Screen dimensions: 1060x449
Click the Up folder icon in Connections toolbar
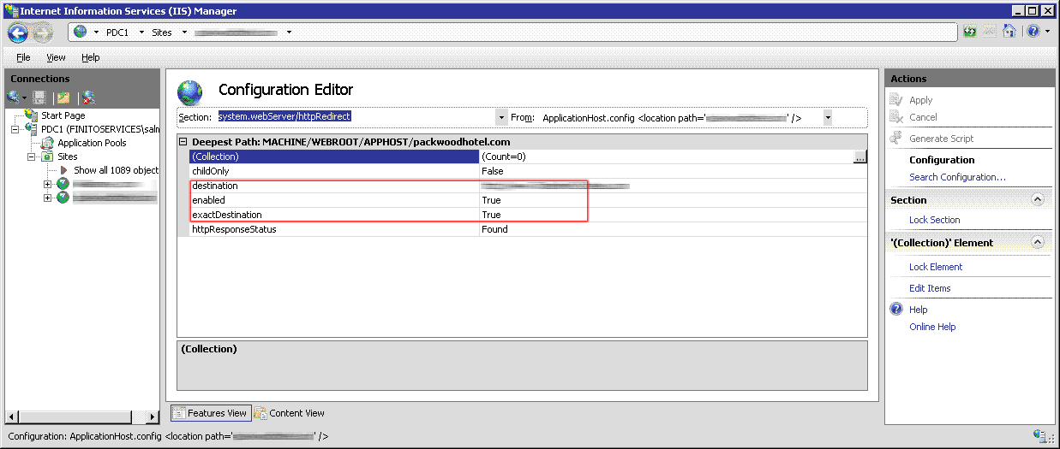tap(63, 97)
